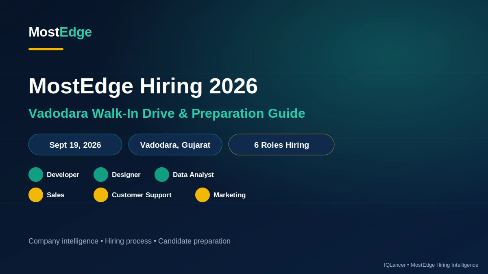Click the Sept 19, 2026 pill

(75, 145)
